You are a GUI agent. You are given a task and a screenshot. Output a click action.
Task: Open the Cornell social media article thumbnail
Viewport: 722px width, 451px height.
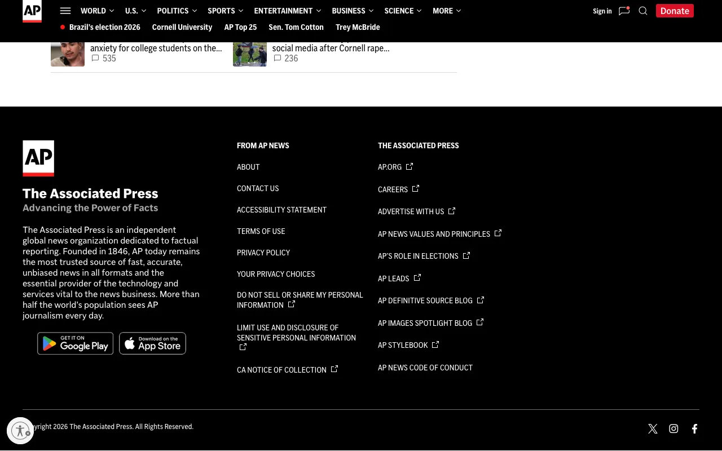(250, 54)
